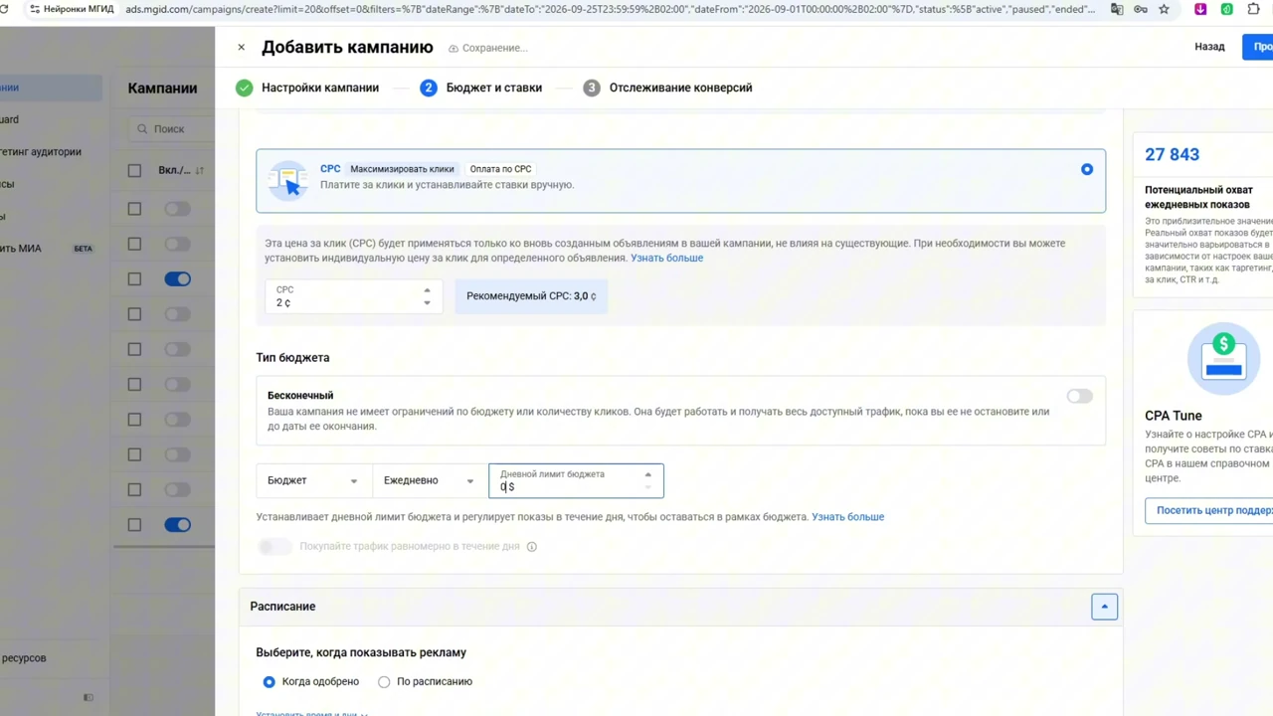Click the green checkmark of Настройки кампании step

244,88
